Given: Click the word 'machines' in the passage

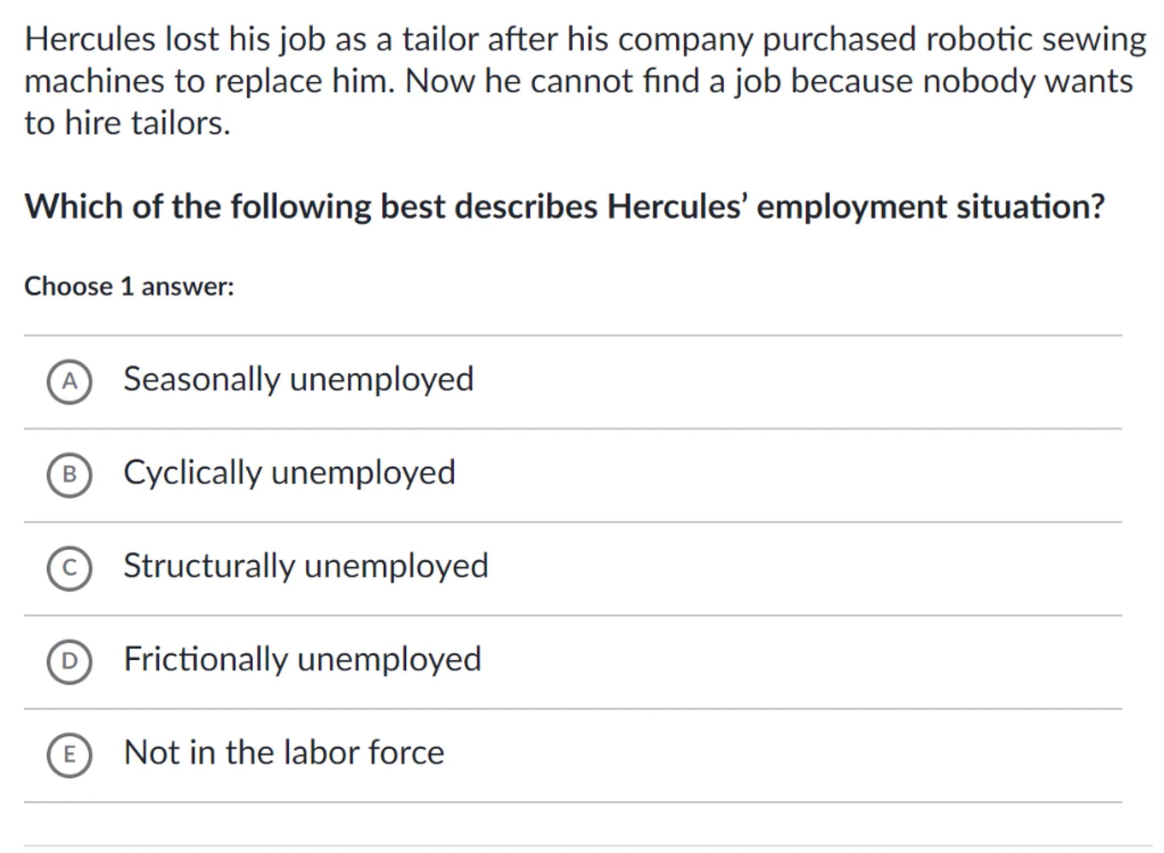Looking at the screenshot, I should pyautogui.click(x=94, y=81).
